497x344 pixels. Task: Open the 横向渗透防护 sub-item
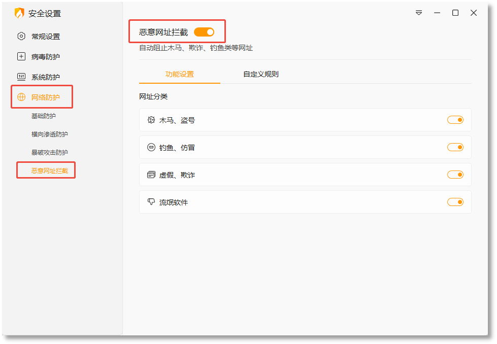(49, 134)
